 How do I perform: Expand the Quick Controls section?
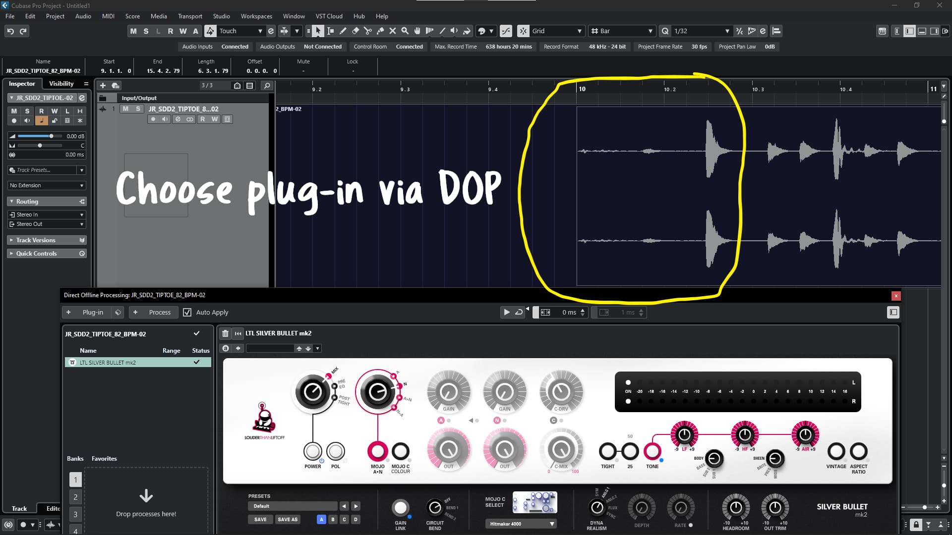point(47,253)
